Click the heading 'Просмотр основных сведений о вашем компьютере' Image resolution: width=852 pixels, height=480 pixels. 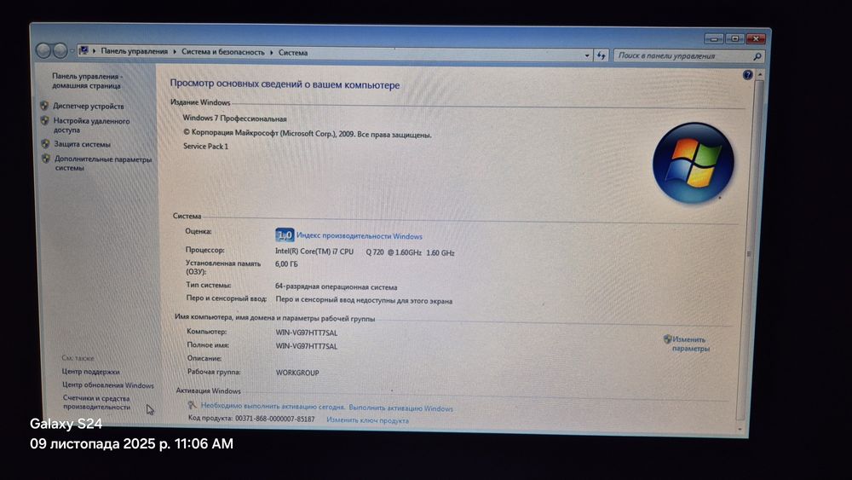pos(285,84)
